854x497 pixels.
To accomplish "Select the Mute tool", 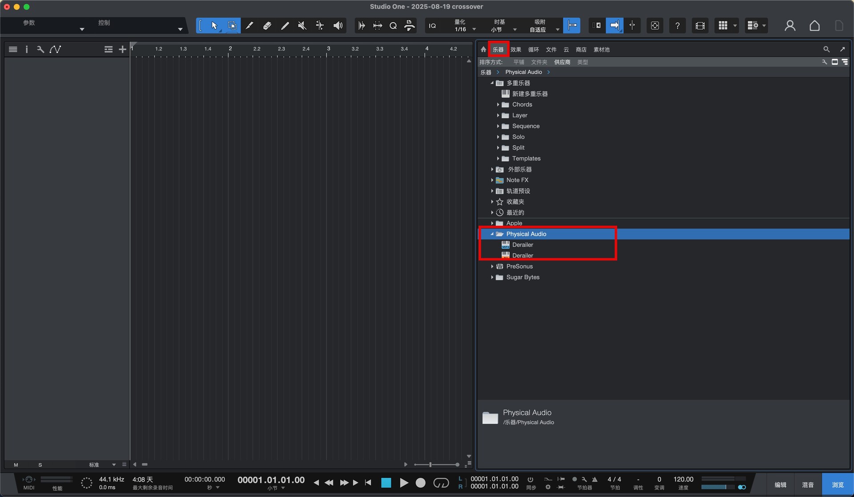I will [302, 26].
